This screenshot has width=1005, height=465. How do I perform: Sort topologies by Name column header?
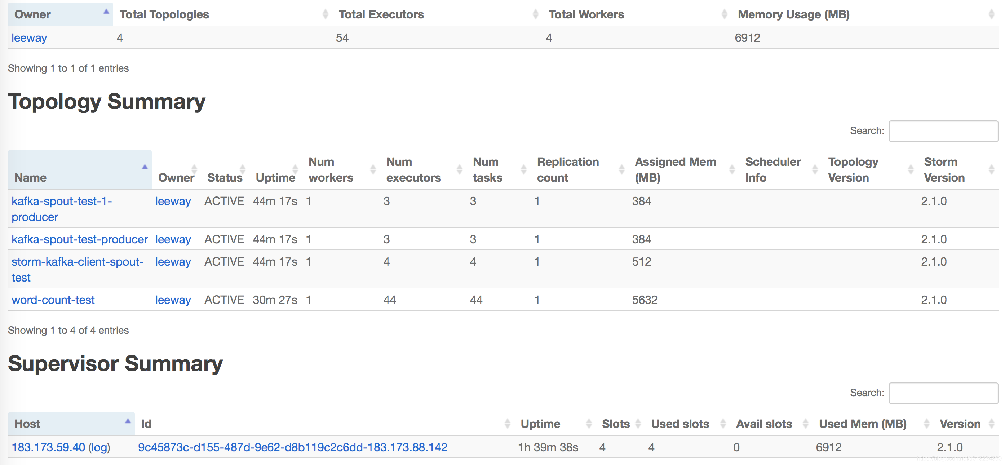click(x=30, y=177)
